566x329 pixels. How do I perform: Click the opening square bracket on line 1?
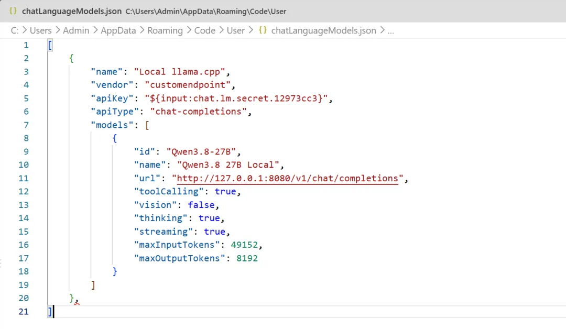pos(50,45)
